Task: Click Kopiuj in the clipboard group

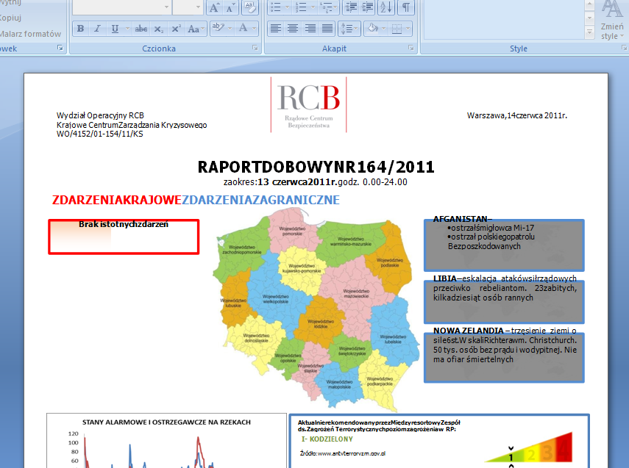Action: (x=10, y=18)
